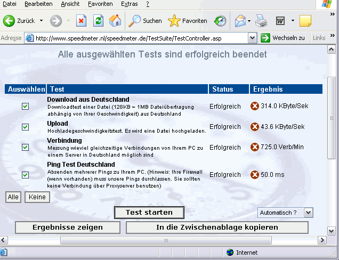
Task: Click the Alle button
Action: point(13,197)
